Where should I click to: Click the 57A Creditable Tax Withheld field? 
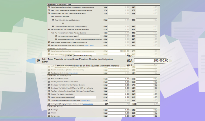click(x=118, y=85)
